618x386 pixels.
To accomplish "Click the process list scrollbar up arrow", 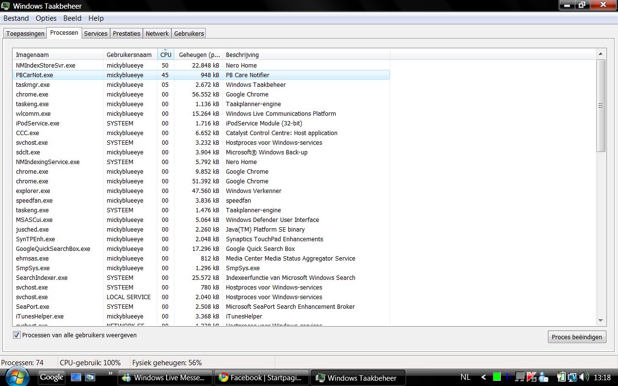I will pyautogui.click(x=601, y=54).
